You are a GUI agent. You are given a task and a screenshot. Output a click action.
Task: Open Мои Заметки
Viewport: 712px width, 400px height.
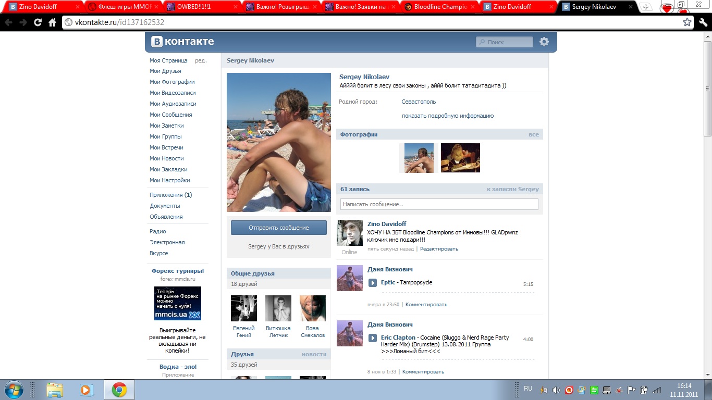pos(167,126)
